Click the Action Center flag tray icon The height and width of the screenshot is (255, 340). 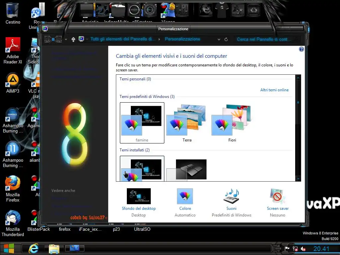click(287, 248)
